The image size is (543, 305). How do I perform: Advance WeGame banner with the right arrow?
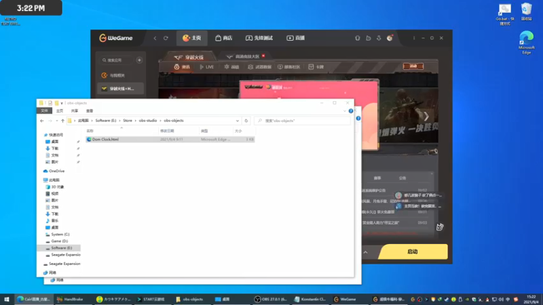coord(427,117)
